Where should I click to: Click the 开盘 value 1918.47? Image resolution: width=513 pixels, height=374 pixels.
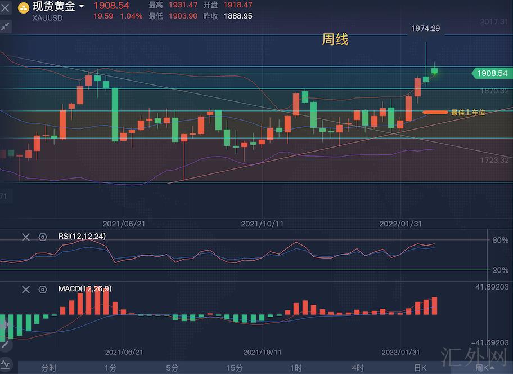pyautogui.click(x=238, y=5)
